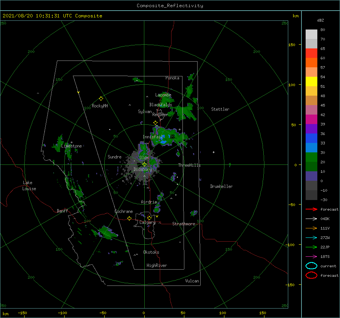Image resolution: width=340 pixels, height=318 pixels.
Task: Click the Vulcan town label
Action: pyautogui.click(x=192, y=281)
